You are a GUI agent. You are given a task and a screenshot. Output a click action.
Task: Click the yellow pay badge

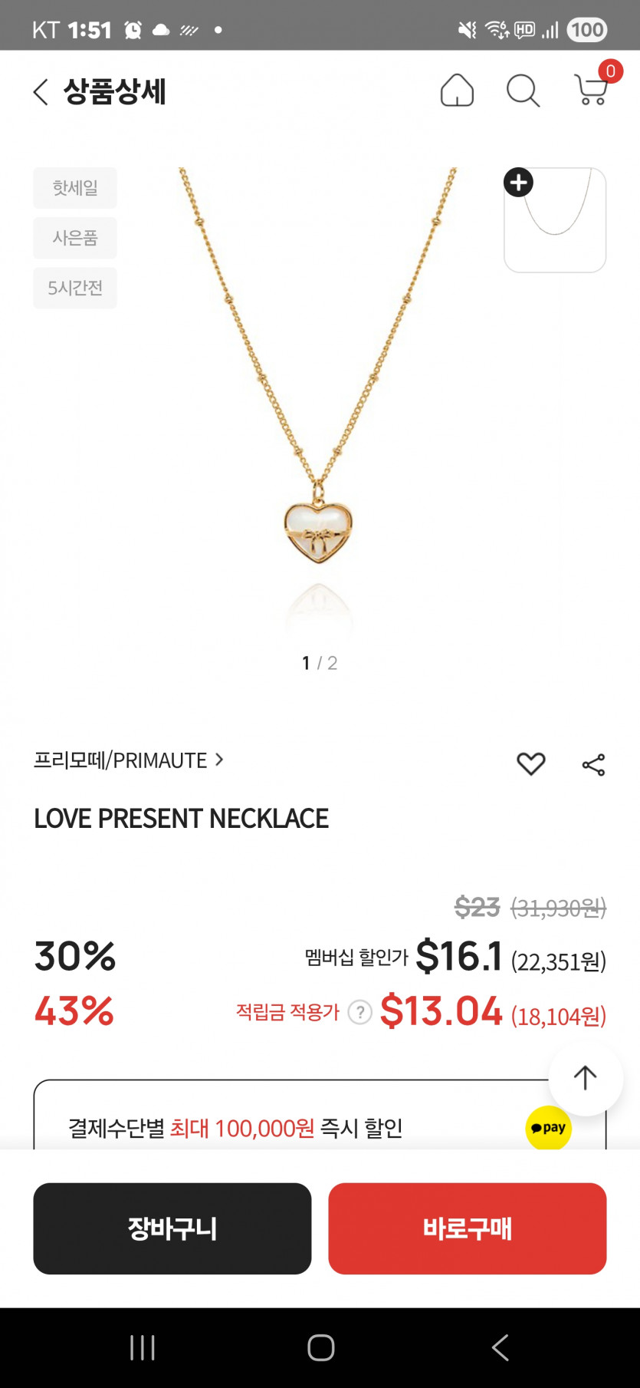tap(548, 1128)
